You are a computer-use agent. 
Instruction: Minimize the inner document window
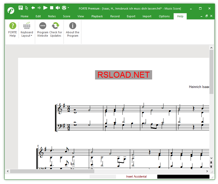201,16
